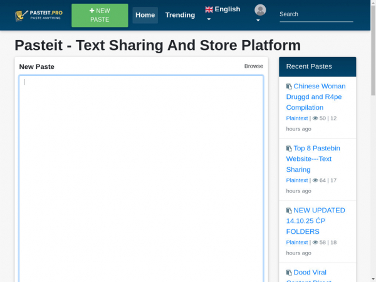Click eye views icon under Top 8 Pastebin
The image size is (376, 282).
(315, 180)
